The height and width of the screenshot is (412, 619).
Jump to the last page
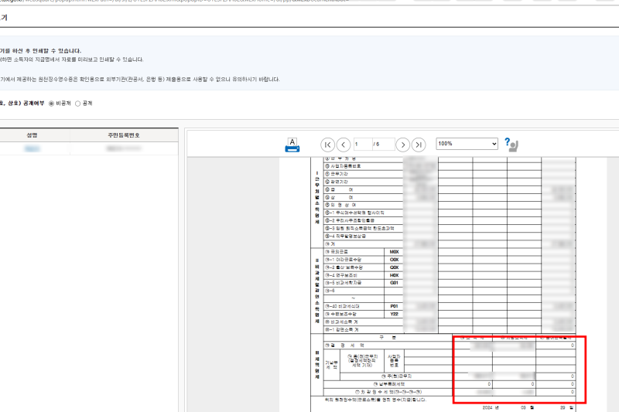(419, 145)
